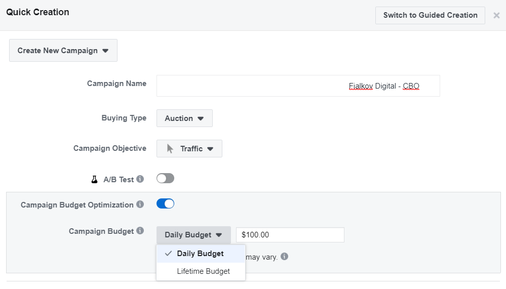Click the Quick Creation title
Viewport: 506px width, 289px height.
(37, 12)
